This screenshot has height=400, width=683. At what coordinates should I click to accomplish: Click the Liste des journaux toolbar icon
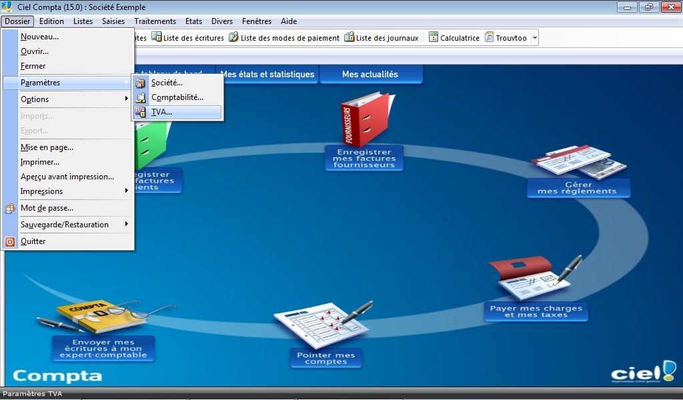tap(349, 37)
